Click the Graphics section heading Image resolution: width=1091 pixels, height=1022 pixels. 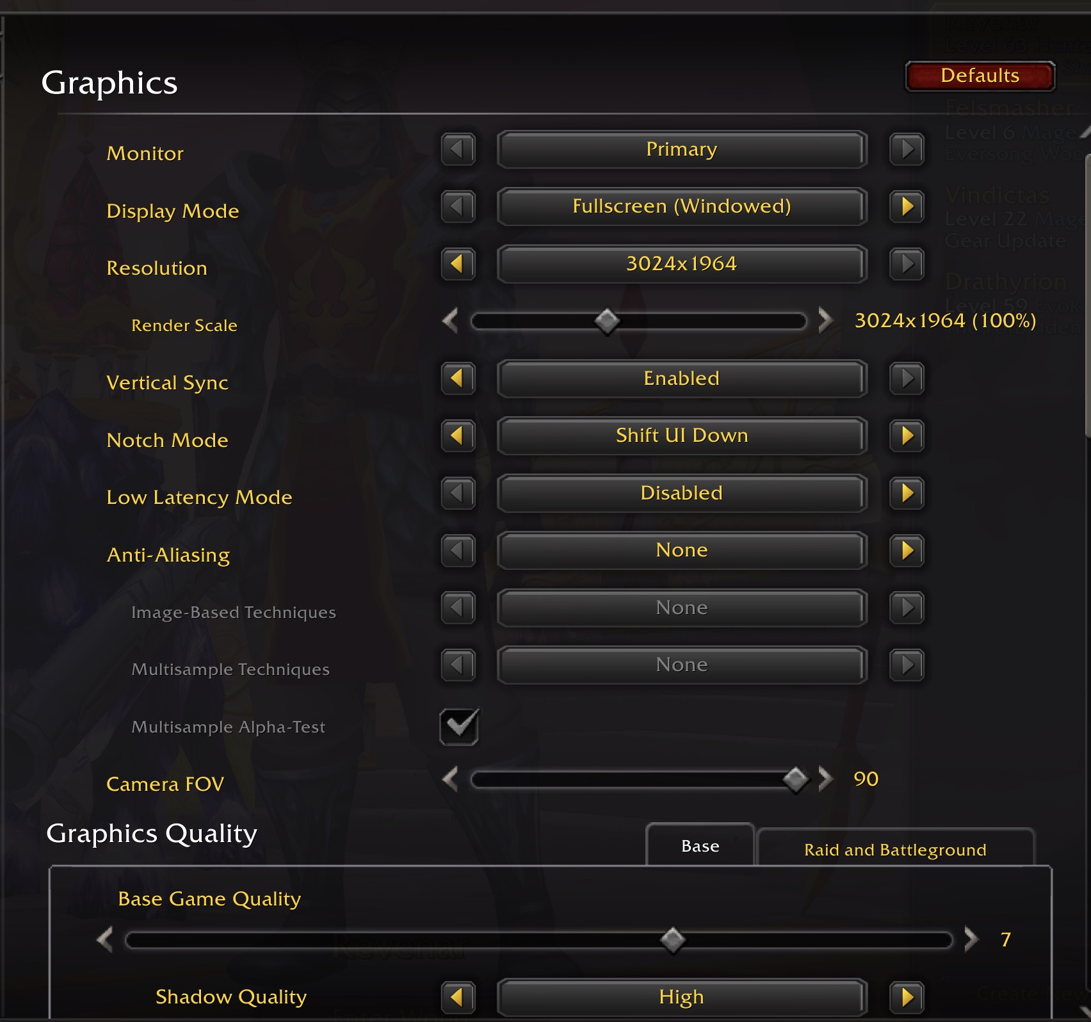pos(109,84)
